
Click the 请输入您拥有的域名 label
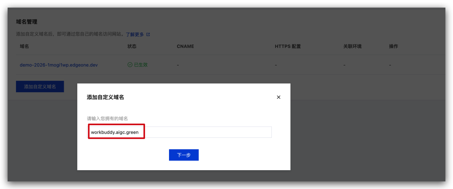click(x=107, y=118)
